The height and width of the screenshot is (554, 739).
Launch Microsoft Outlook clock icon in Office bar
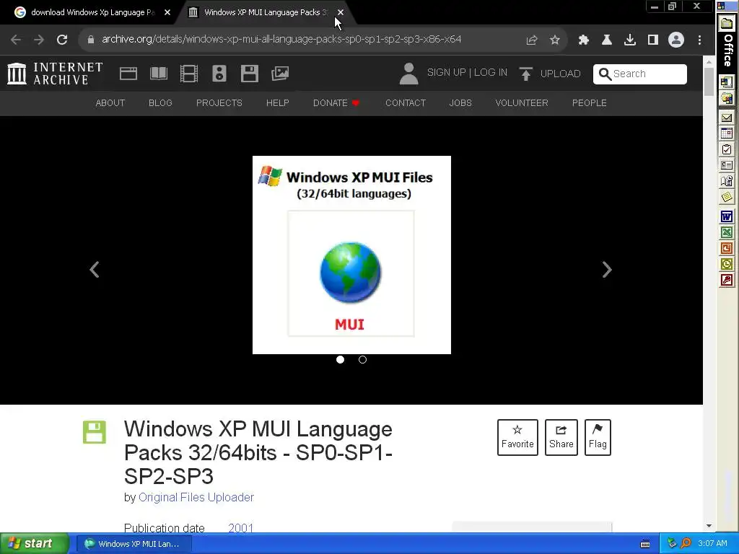point(726,264)
